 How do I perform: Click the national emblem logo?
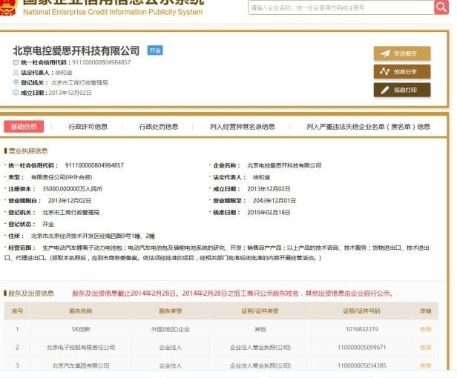pos(8,7)
